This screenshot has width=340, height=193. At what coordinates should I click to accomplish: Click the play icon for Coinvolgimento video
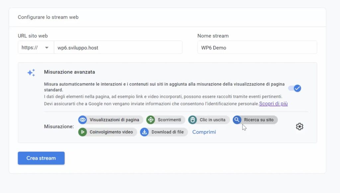(x=83, y=132)
